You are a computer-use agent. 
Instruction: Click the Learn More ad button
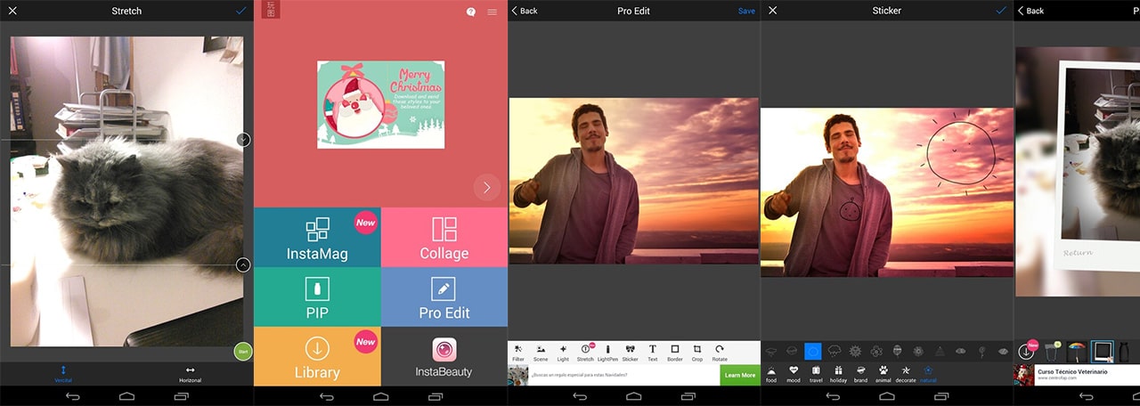pos(740,375)
